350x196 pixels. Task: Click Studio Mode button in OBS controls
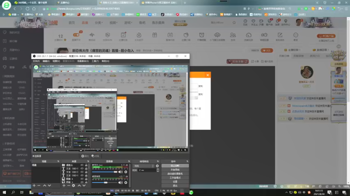click(x=175, y=178)
